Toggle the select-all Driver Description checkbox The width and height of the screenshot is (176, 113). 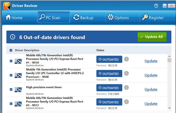(11, 50)
